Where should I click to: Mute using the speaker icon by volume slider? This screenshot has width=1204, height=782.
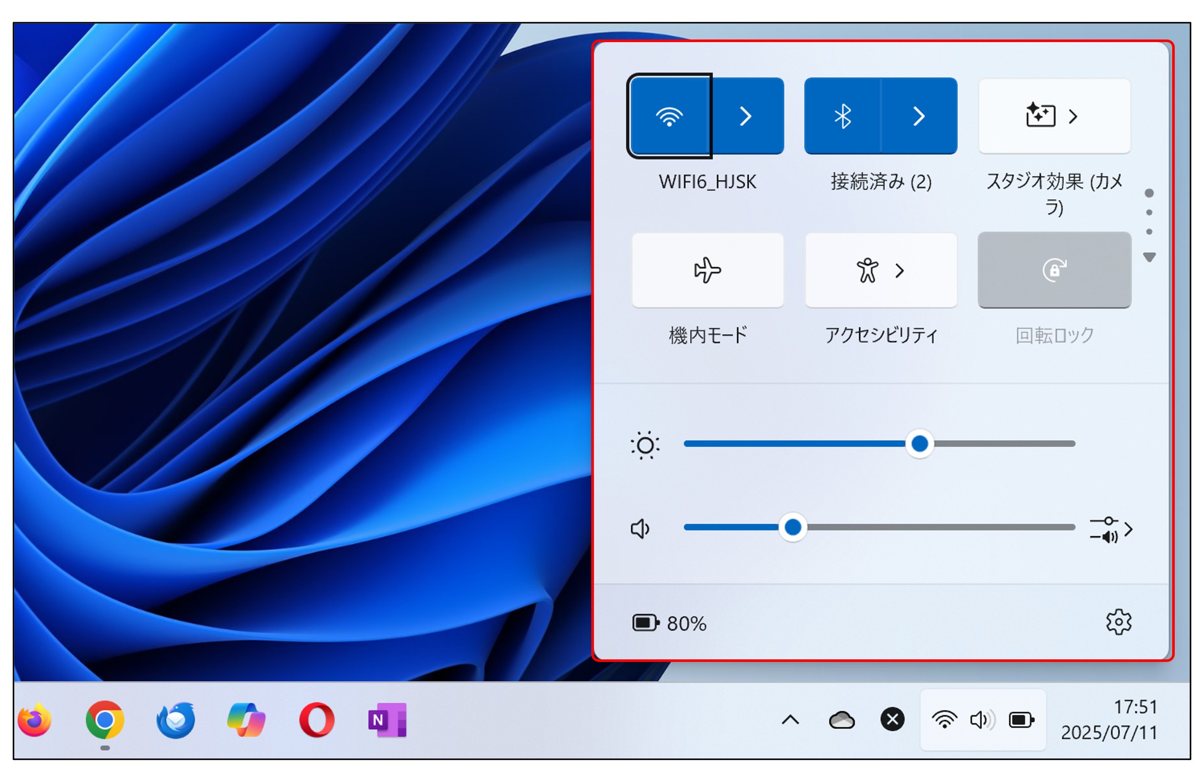[x=640, y=529]
